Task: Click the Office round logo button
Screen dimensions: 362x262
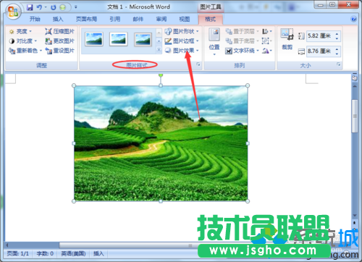Action: [x=13, y=12]
